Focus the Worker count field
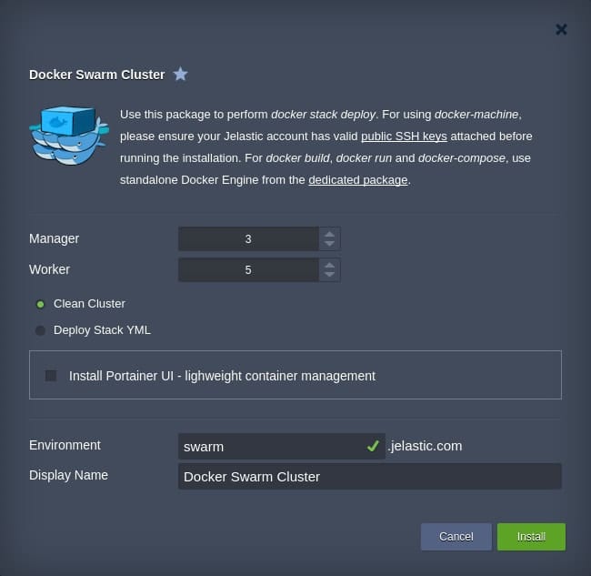591x576 pixels. (x=249, y=269)
